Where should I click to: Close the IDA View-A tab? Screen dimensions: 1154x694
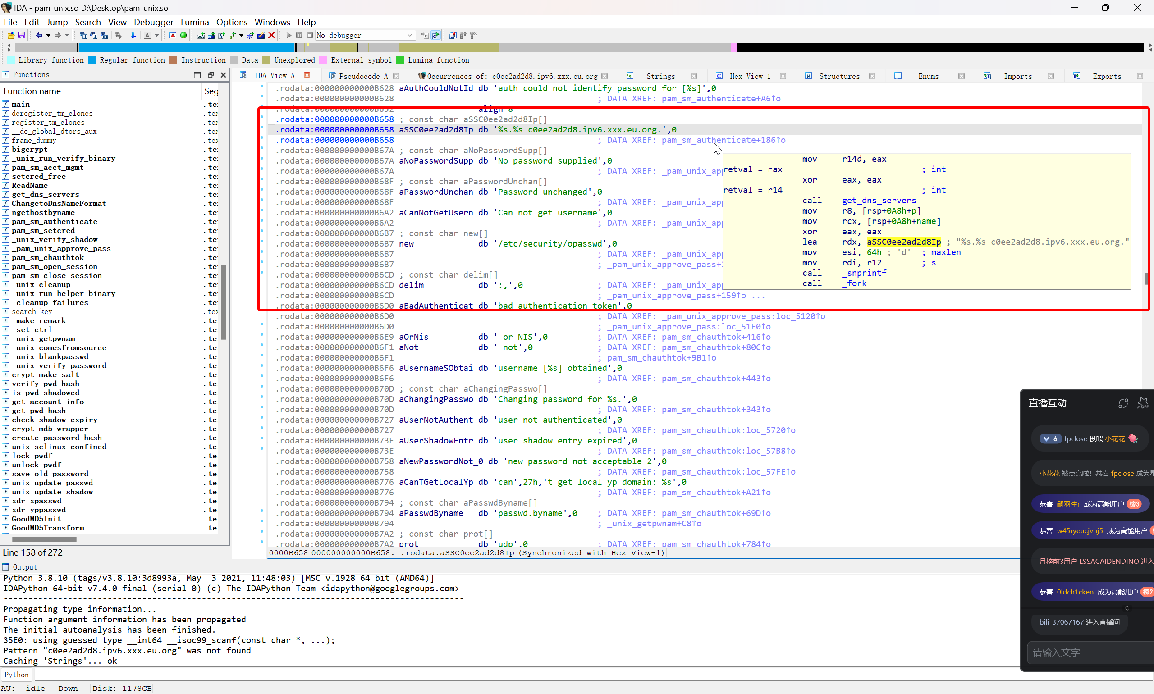point(307,75)
